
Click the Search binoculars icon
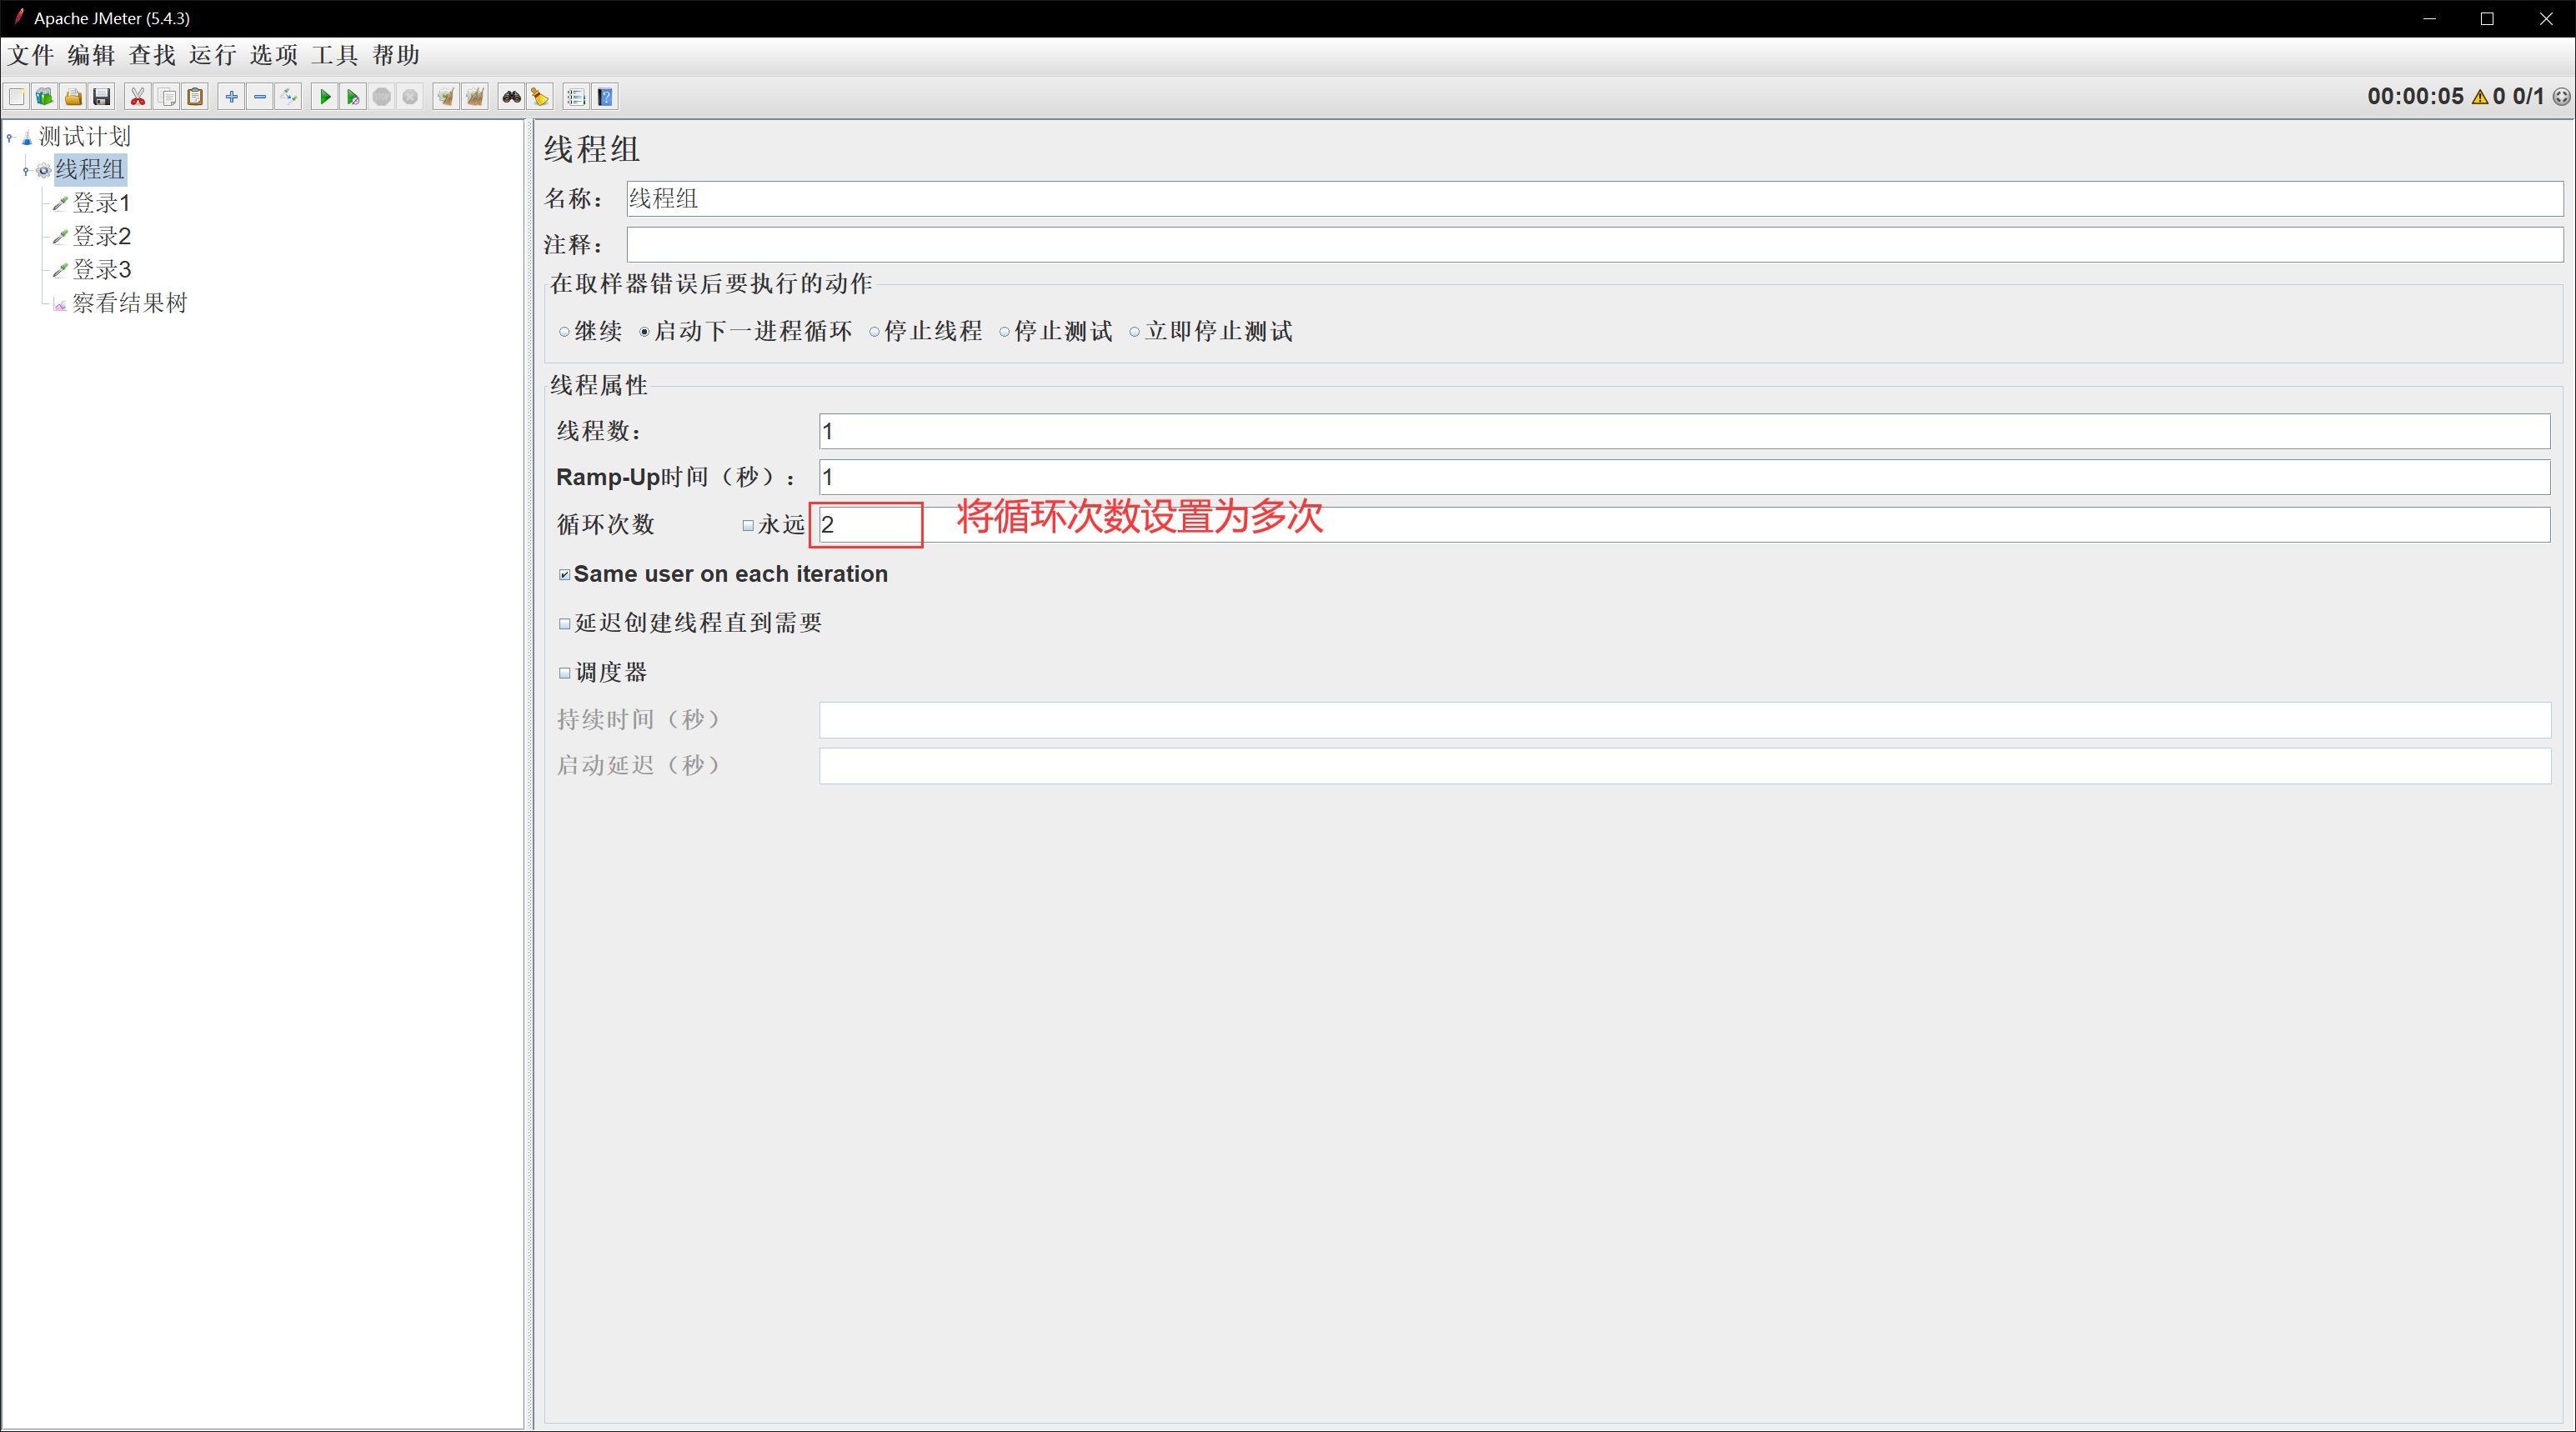click(511, 97)
